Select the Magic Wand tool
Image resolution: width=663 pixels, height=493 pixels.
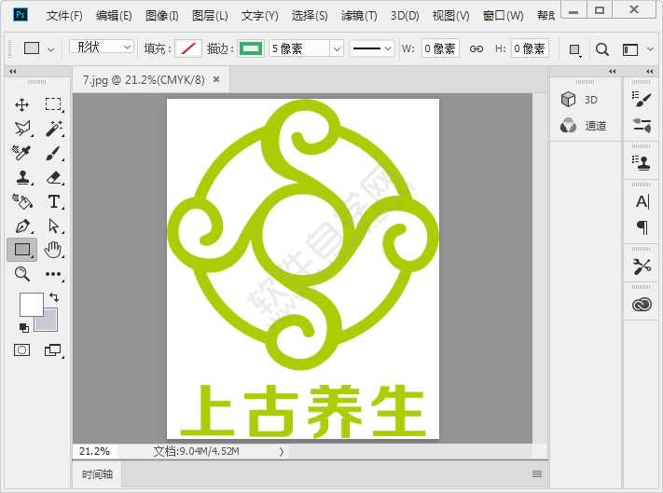pos(54,129)
